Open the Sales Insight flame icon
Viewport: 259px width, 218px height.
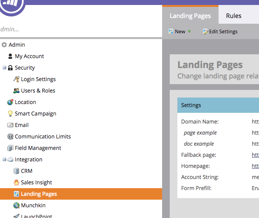point(16,182)
